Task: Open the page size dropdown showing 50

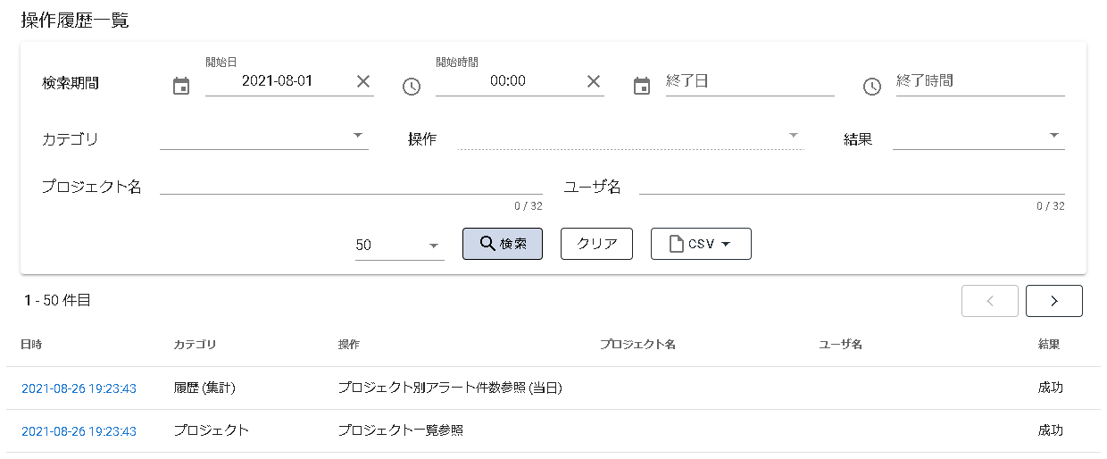Action: (399, 246)
